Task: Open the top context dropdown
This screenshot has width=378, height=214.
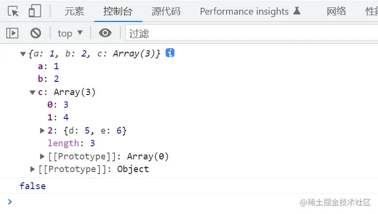Action: 70,33
